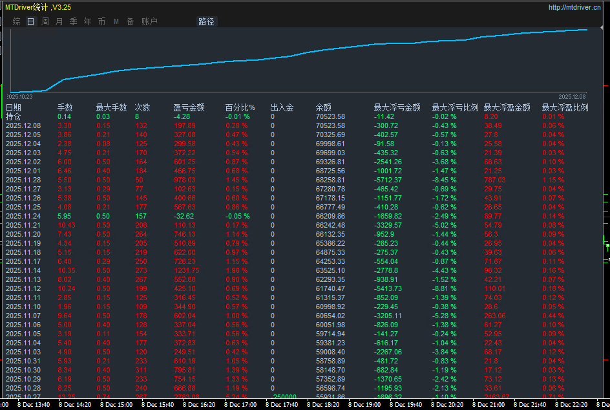The height and width of the screenshot is (410, 610).
Task: Click the 手数 column header
Action: tap(65, 107)
